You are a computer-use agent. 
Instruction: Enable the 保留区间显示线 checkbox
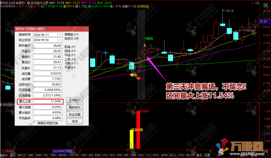(35, 123)
